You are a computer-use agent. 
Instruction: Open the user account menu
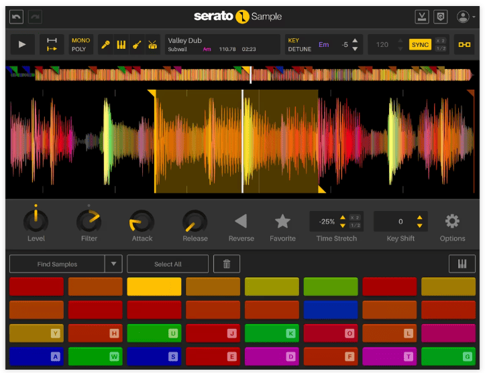466,17
